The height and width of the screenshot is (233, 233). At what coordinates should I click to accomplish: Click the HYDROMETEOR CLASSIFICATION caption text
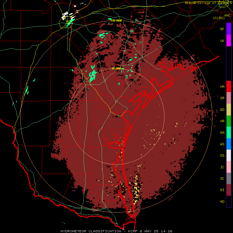tap(91, 231)
